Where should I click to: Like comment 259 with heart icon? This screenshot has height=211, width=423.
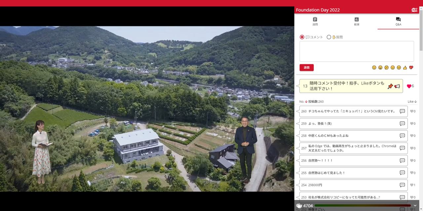[x=412, y=123]
